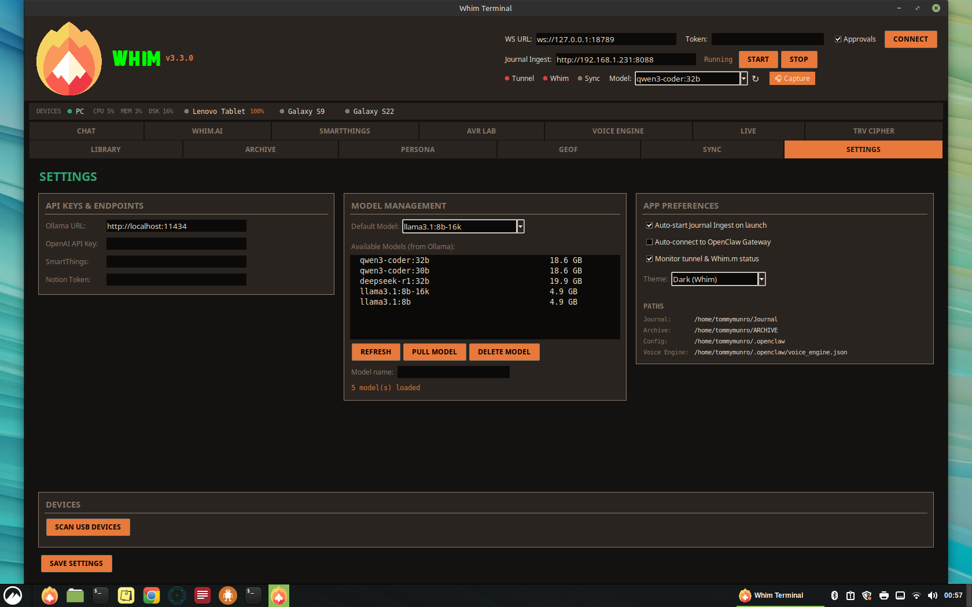
Task: Expand the Model dropdown in the header
Action: coord(743,78)
